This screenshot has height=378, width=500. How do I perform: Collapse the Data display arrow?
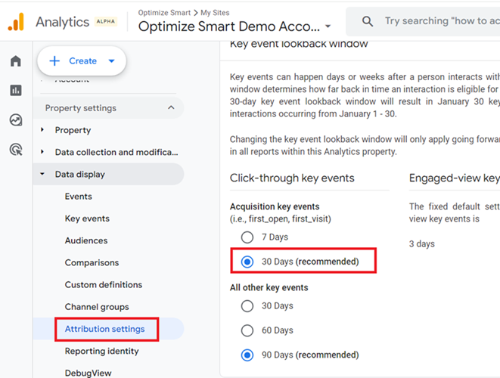pyautogui.click(x=42, y=174)
